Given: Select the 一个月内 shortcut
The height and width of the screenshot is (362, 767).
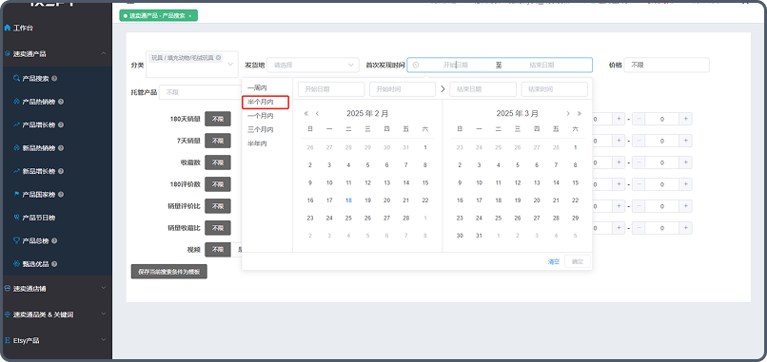Looking at the screenshot, I should point(260,116).
